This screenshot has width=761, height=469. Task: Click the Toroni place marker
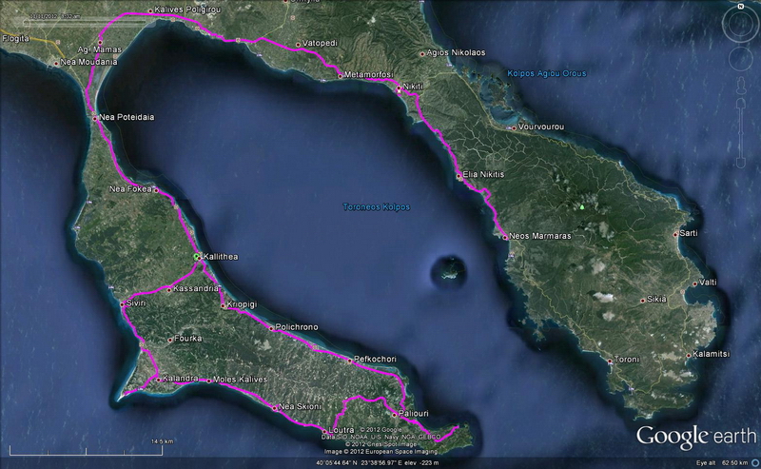coord(610,361)
